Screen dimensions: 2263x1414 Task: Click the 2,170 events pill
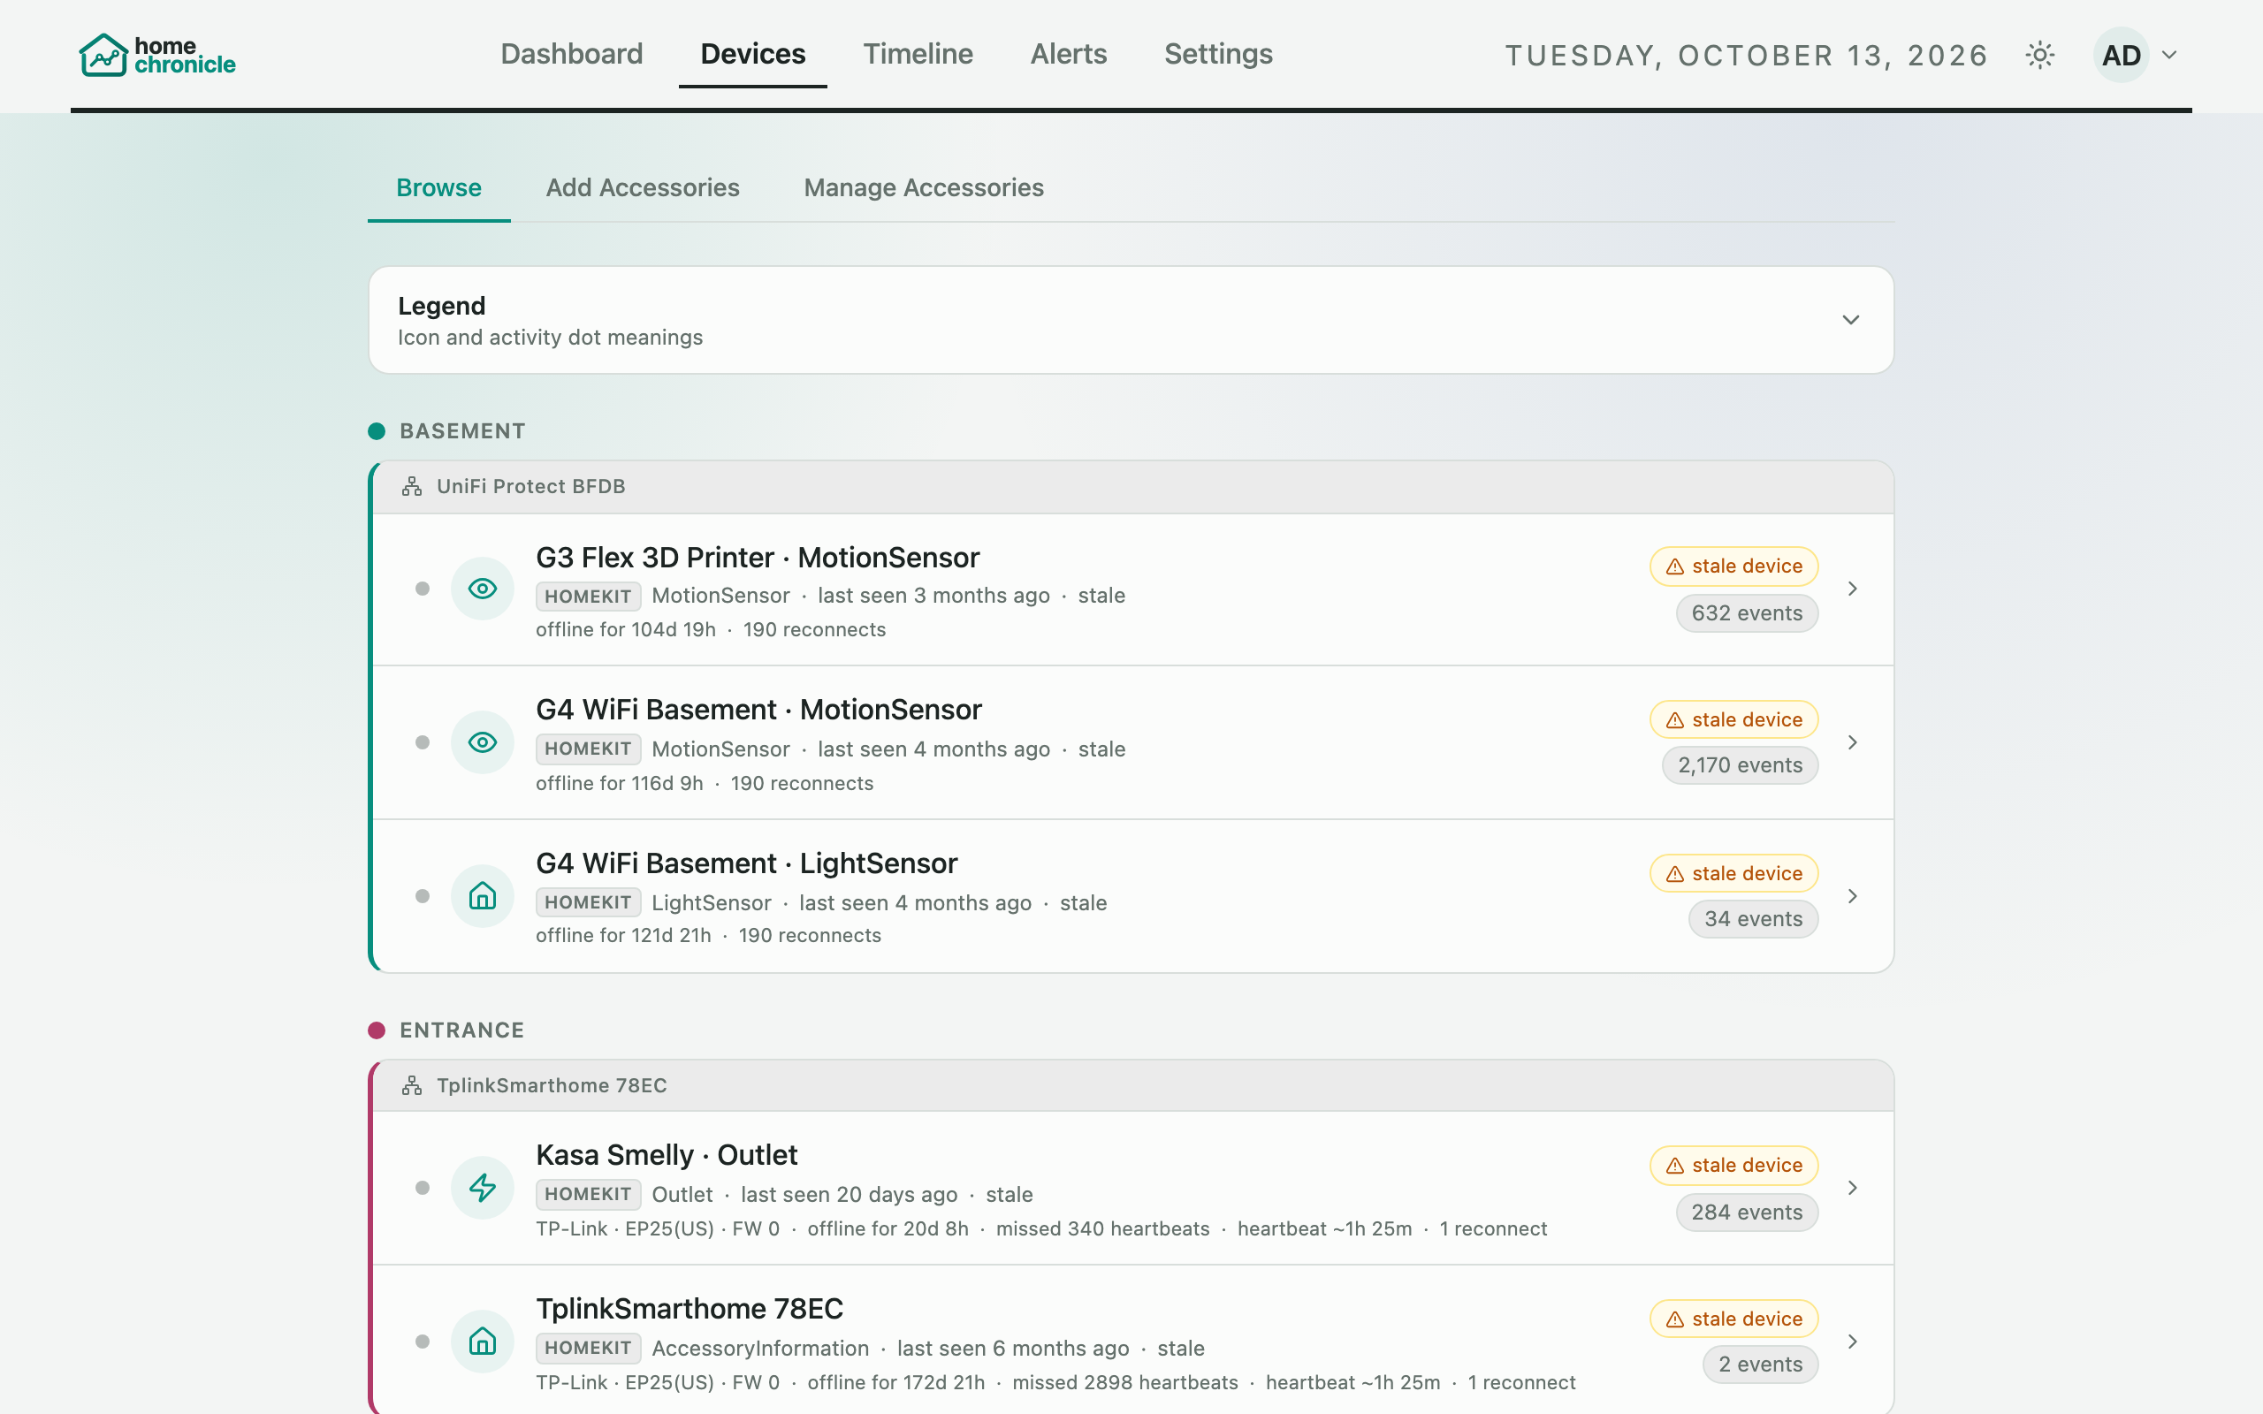1741,765
